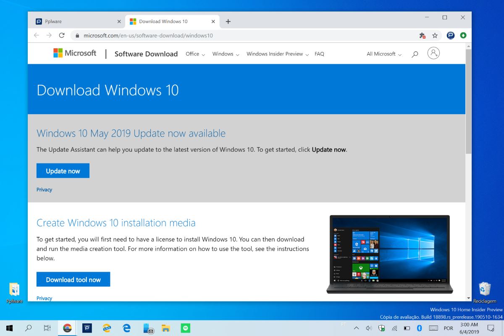
Task: Expand the Windows dropdown menu
Action: 225,54
